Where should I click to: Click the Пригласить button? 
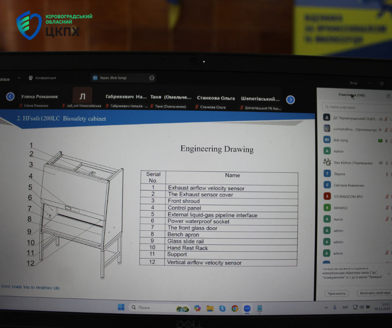(x=336, y=293)
